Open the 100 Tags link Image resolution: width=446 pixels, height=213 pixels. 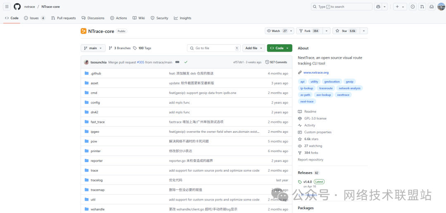click(x=142, y=48)
